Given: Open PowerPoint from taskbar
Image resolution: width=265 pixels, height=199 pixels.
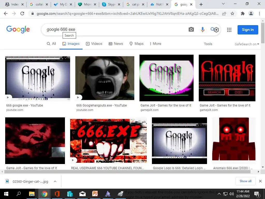Looking at the screenshot, I should tap(95, 194).
